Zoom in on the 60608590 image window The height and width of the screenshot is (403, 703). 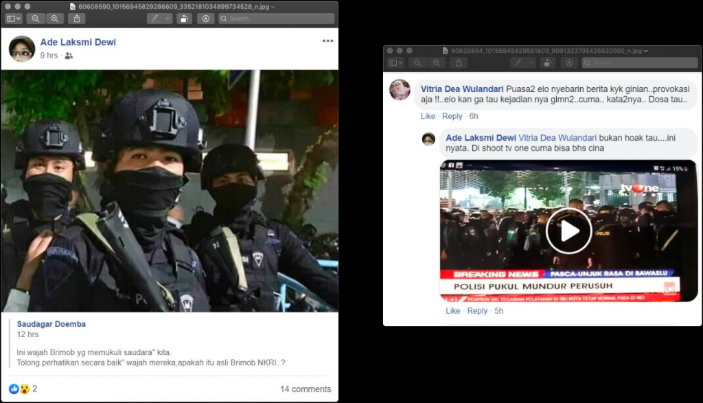click(54, 19)
